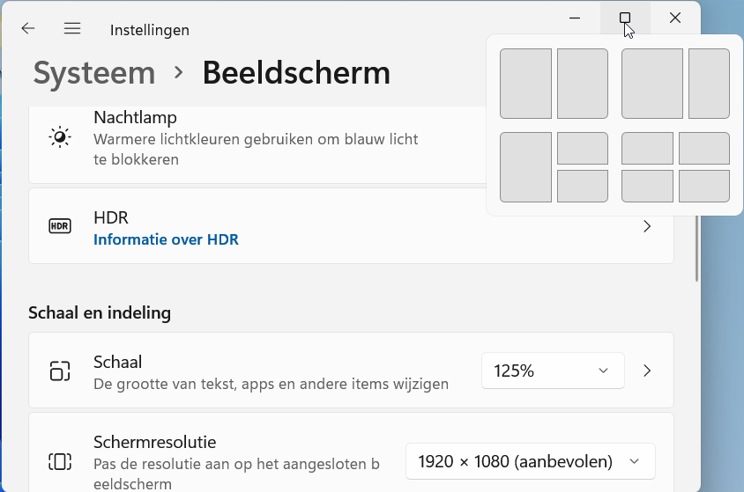Click the Schaal scaling icon
The image size is (744, 492).
pos(60,371)
